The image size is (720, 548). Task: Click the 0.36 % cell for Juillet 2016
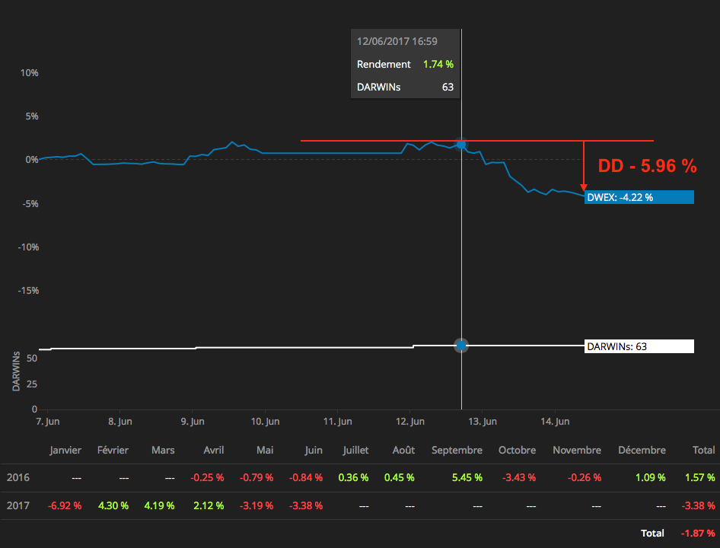[354, 478]
